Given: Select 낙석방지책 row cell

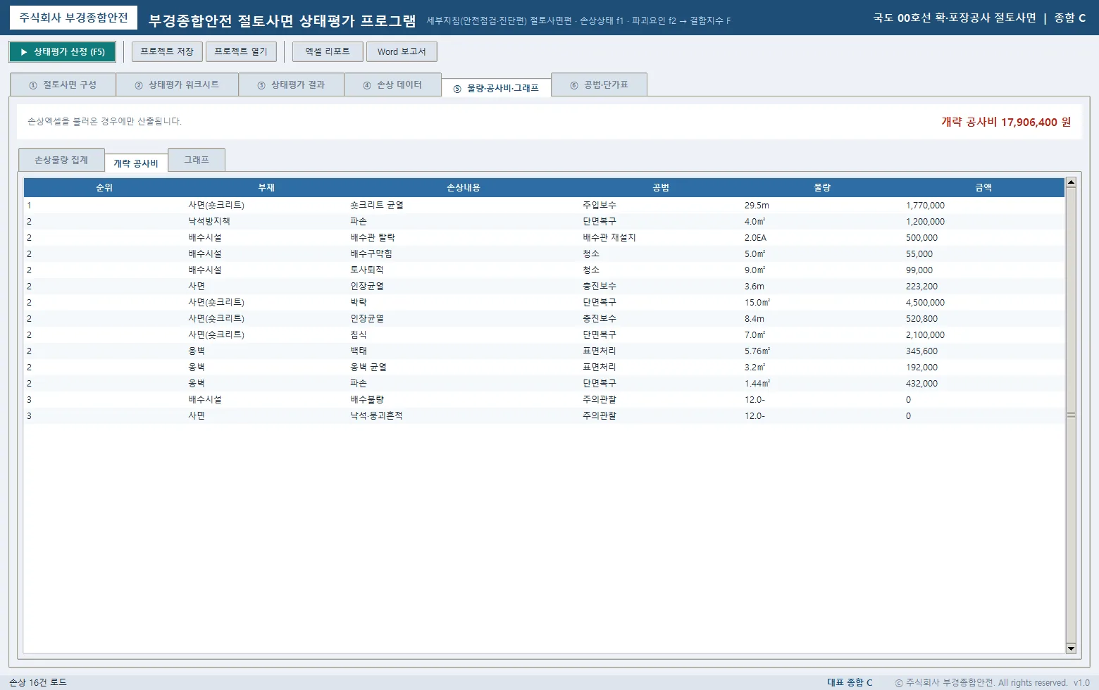Looking at the screenshot, I should (209, 221).
